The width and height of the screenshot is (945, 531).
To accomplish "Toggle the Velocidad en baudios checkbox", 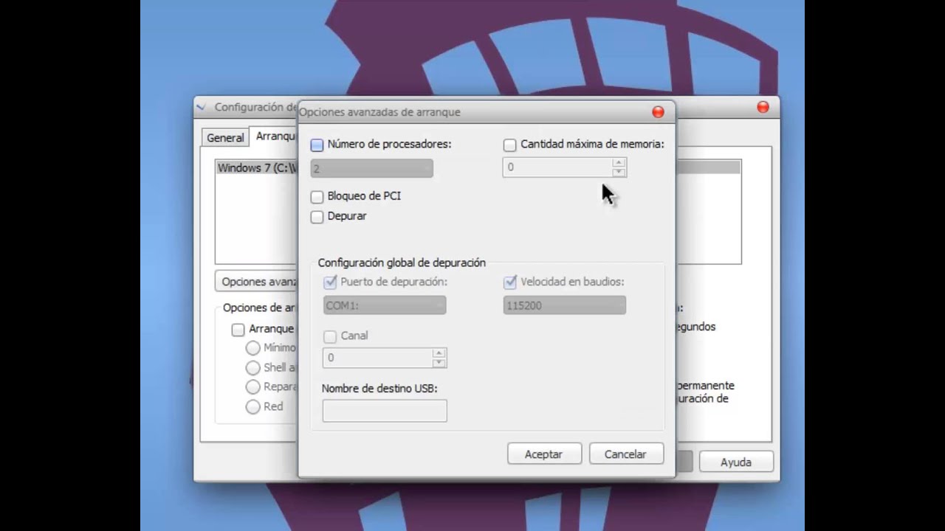I will click(x=510, y=282).
